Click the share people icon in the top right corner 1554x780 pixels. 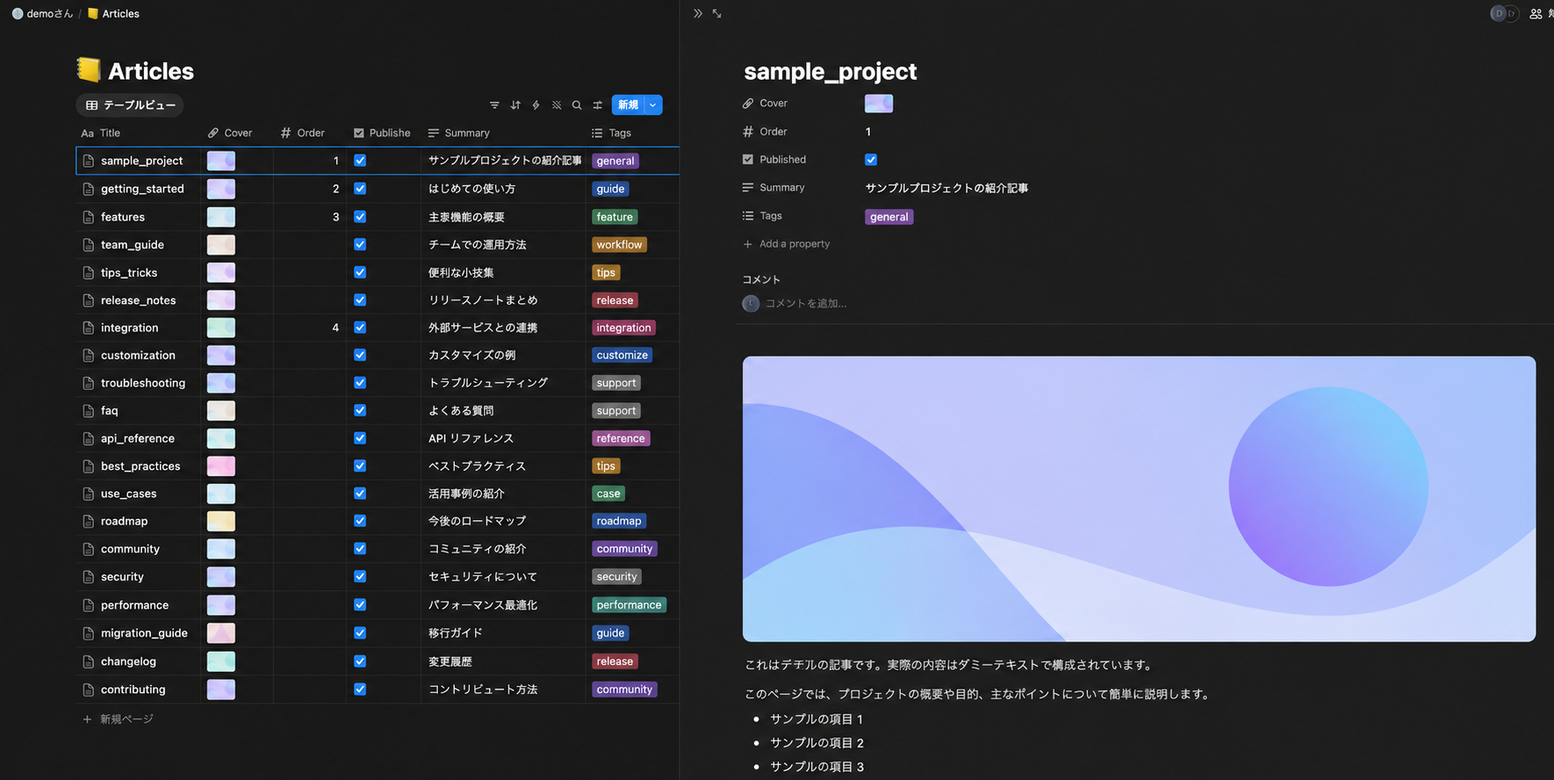1536,13
